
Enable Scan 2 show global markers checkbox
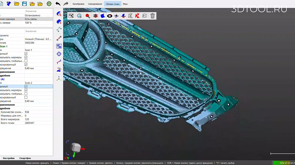[26, 94]
